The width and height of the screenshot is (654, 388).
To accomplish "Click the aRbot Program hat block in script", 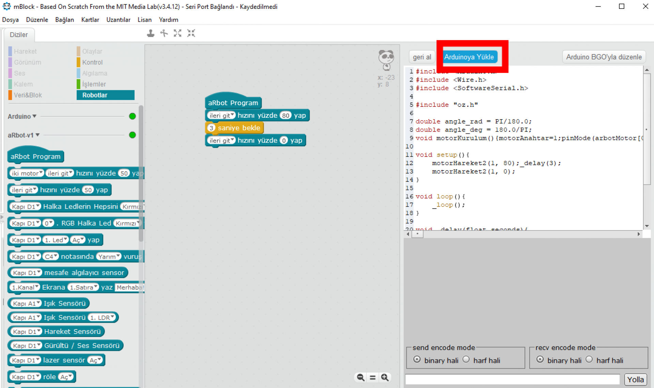I will click(233, 101).
